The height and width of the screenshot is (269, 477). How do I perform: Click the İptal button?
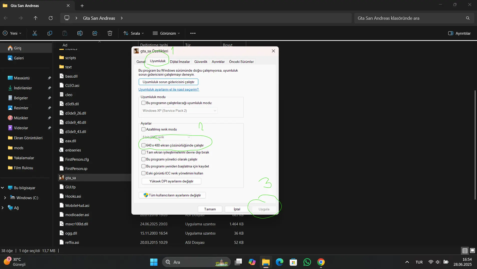click(237, 209)
